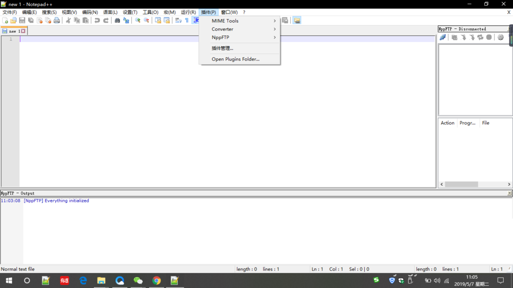
Task: Click the Print toolbar icon
Action: tap(57, 20)
